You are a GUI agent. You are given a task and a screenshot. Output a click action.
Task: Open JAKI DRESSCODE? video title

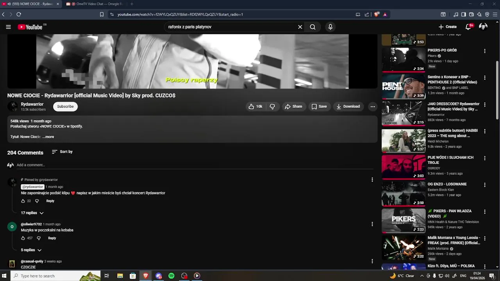pos(454,107)
